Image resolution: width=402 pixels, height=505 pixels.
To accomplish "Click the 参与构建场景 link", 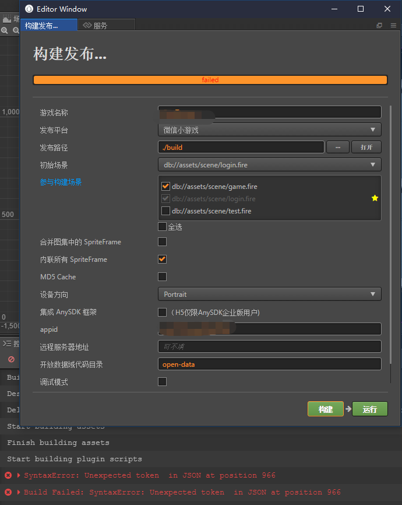I will point(61,182).
